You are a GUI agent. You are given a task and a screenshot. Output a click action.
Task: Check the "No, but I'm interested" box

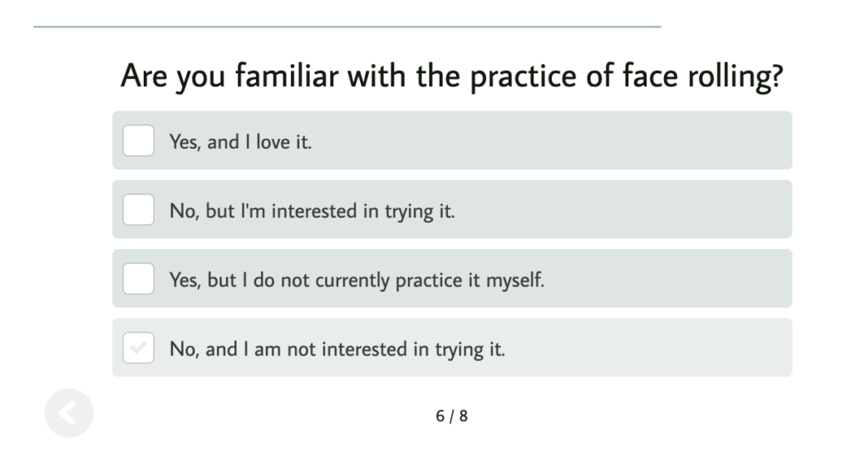pos(139,209)
